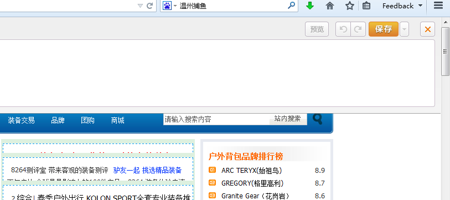Image resolution: width=450 pixels, height=200 pixels.
Task: Open the browser hamburger menu
Action: tap(438, 5)
